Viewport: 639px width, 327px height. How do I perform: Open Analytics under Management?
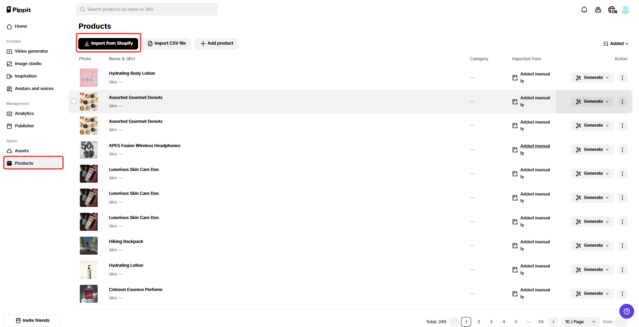click(x=24, y=113)
